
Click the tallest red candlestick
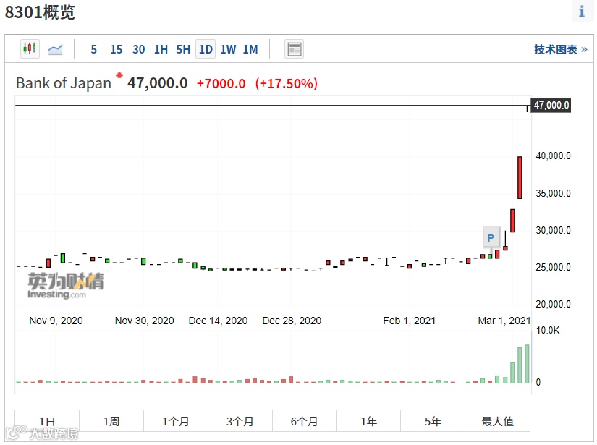click(520, 177)
